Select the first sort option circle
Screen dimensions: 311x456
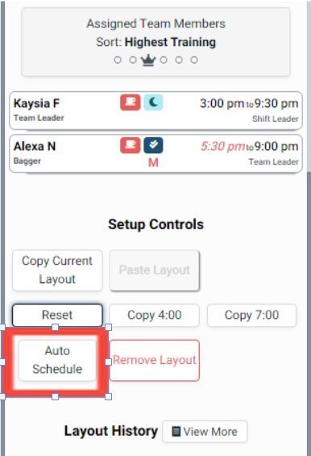(x=118, y=60)
